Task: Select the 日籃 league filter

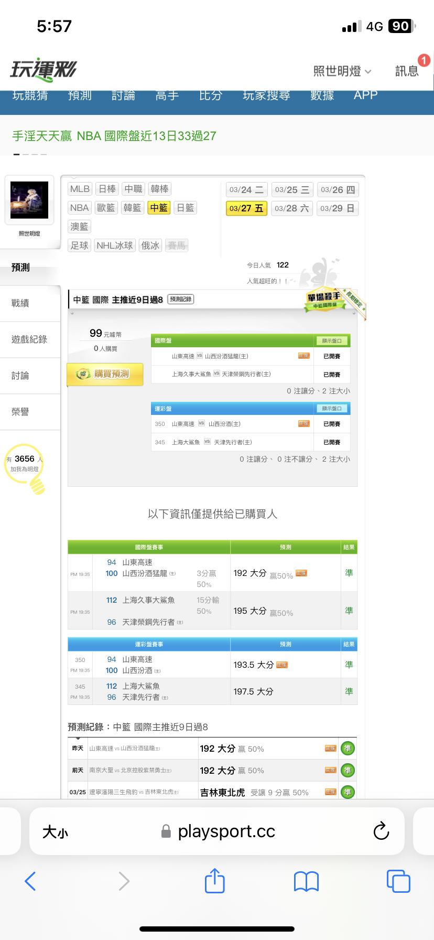Action: pyautogui.click(x=186, y=208)
